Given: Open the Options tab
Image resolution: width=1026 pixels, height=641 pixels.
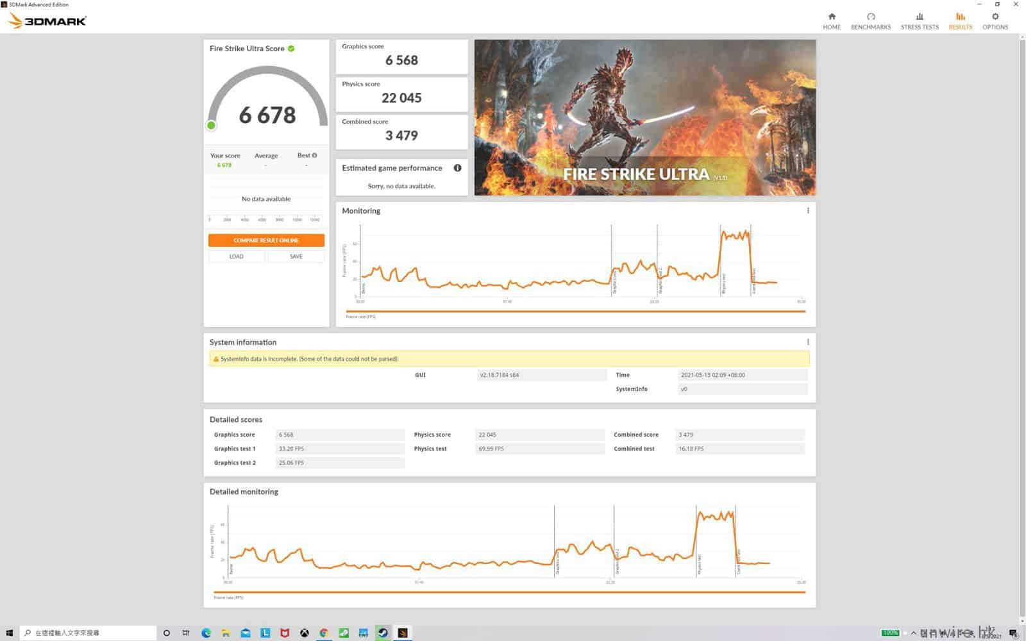Looking at the screenshot, I should pos(995,21).
